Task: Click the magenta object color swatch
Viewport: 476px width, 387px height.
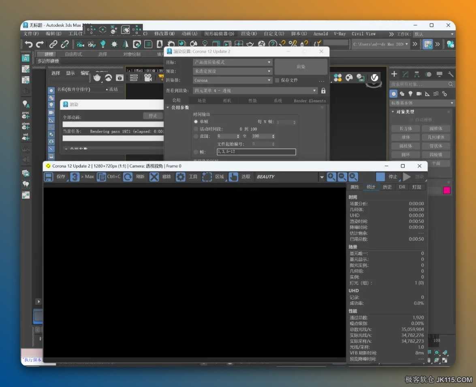Action: [x=446, y=190]
